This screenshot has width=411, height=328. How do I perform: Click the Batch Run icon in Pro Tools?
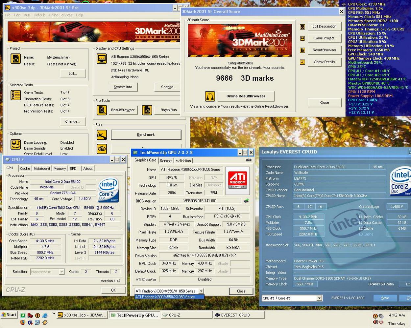click(147, 110)
